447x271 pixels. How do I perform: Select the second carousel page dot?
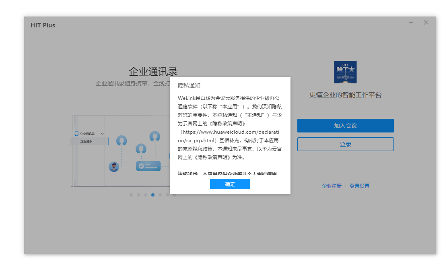[138, 195]
